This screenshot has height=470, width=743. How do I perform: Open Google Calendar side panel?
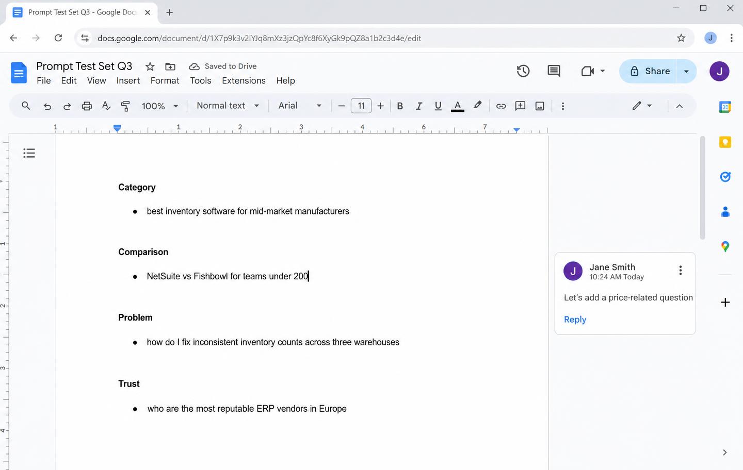[x=725, y=107]
